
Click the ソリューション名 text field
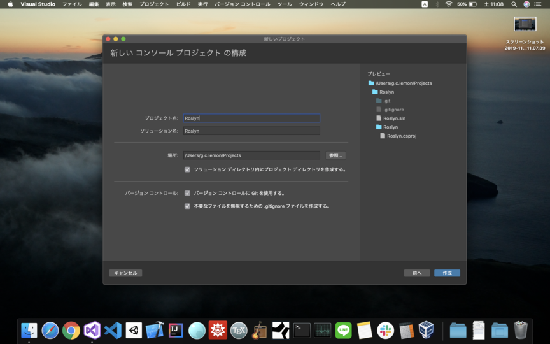(251, 131)
